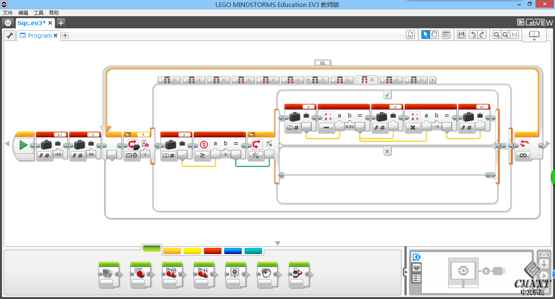Select eighth switch case radio button
555x299 pixels.
(334, 80)
